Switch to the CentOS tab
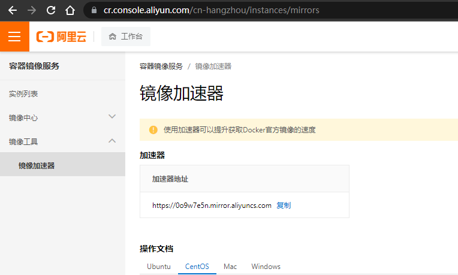The height and width of the screenshot is (275, 458). pyautogui.click(x=197, y=267)
